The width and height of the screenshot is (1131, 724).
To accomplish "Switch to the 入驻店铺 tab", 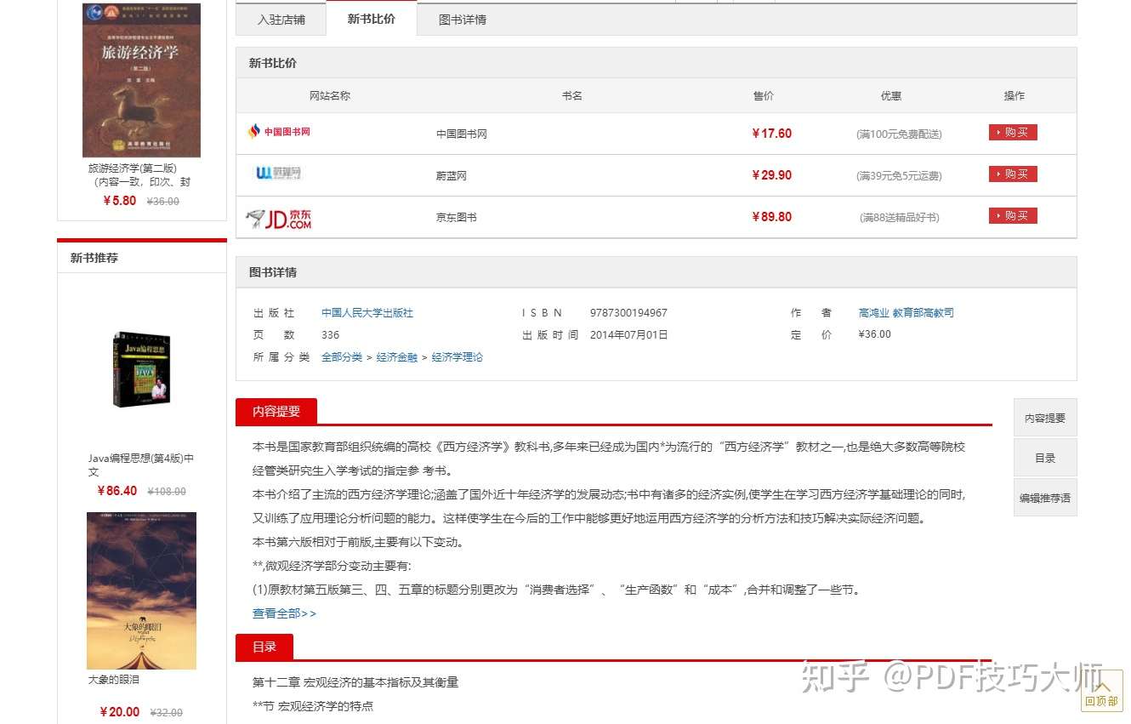I will (281, 19).
